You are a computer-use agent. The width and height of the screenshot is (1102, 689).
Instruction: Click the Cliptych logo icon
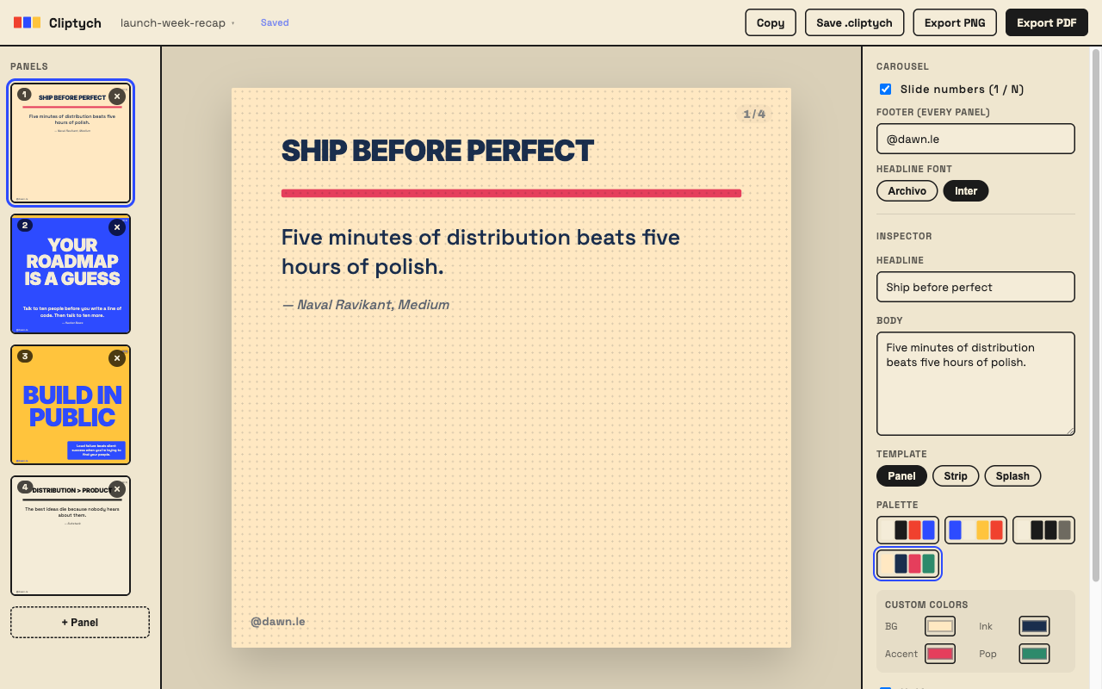27,22
